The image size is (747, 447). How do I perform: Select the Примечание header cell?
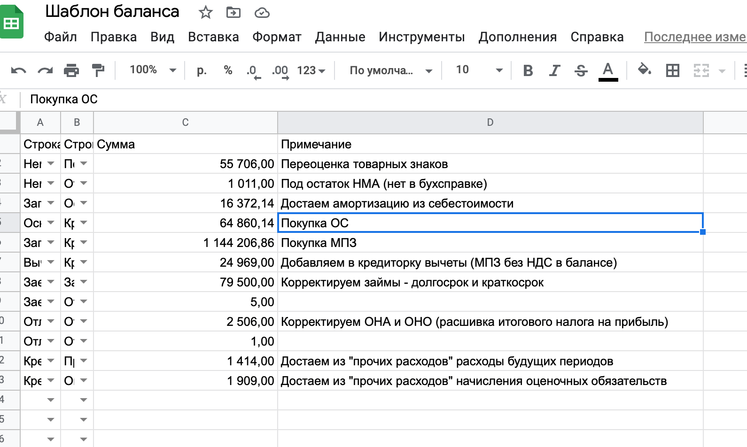click(x=490, y=144)
